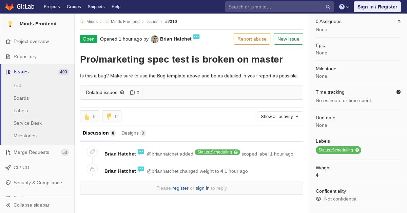Open the Projects menu

[52, 7]
